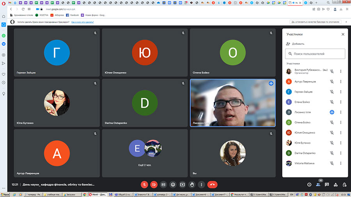The width and height of the screenshot is (351, 197).
Task: Open meeting details info icon
Action: tap(309, 185)
